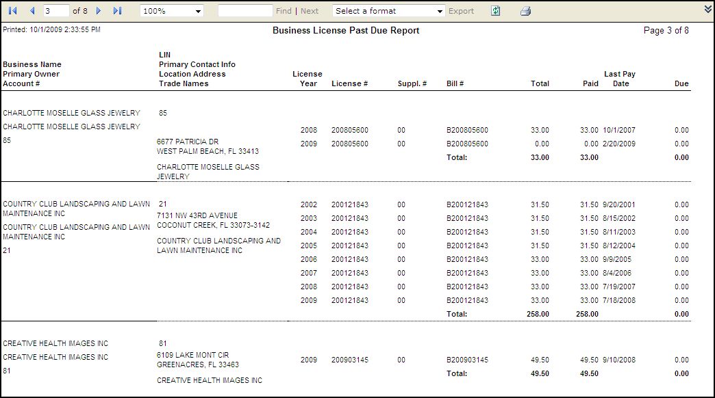Screen dimensions: 715x398
Task: Click the Next search link
Action: (x=310, y=11)
